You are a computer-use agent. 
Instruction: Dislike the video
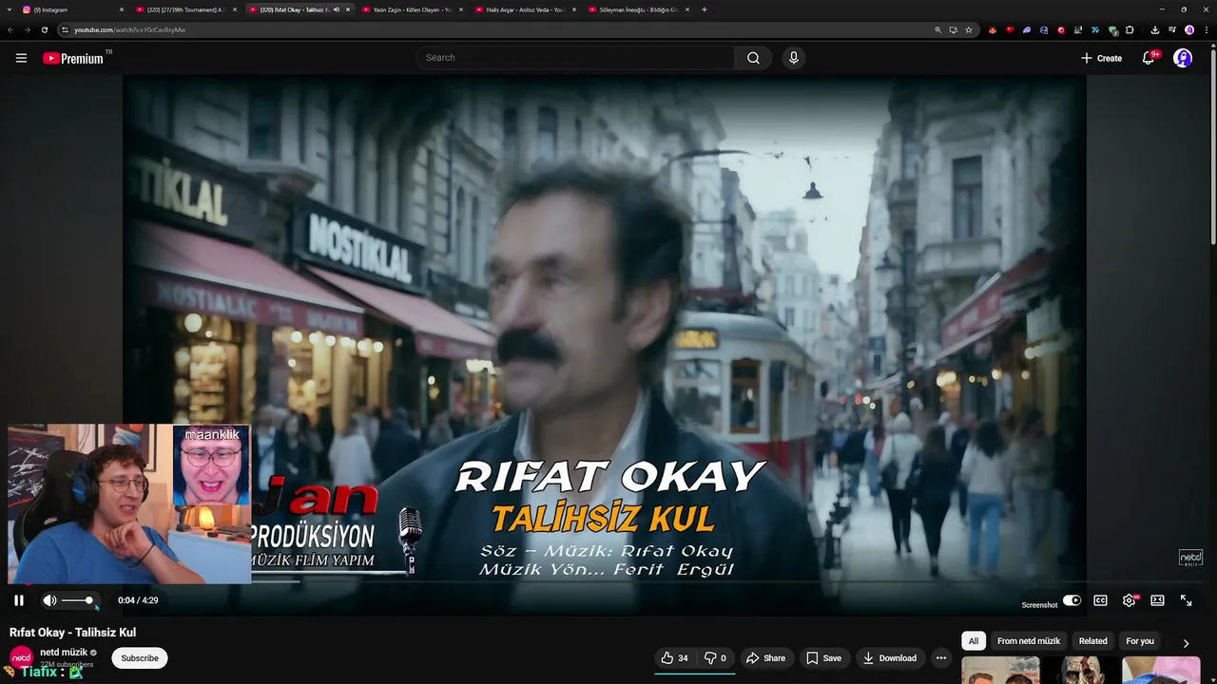point(715,657)
